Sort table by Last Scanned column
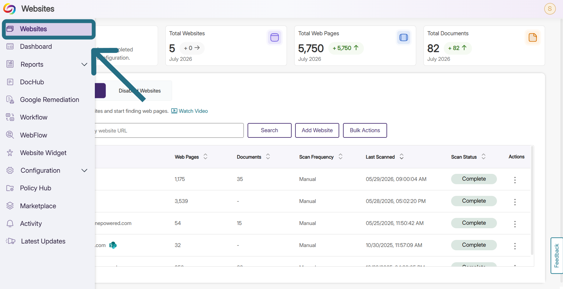 coord(401,157)
